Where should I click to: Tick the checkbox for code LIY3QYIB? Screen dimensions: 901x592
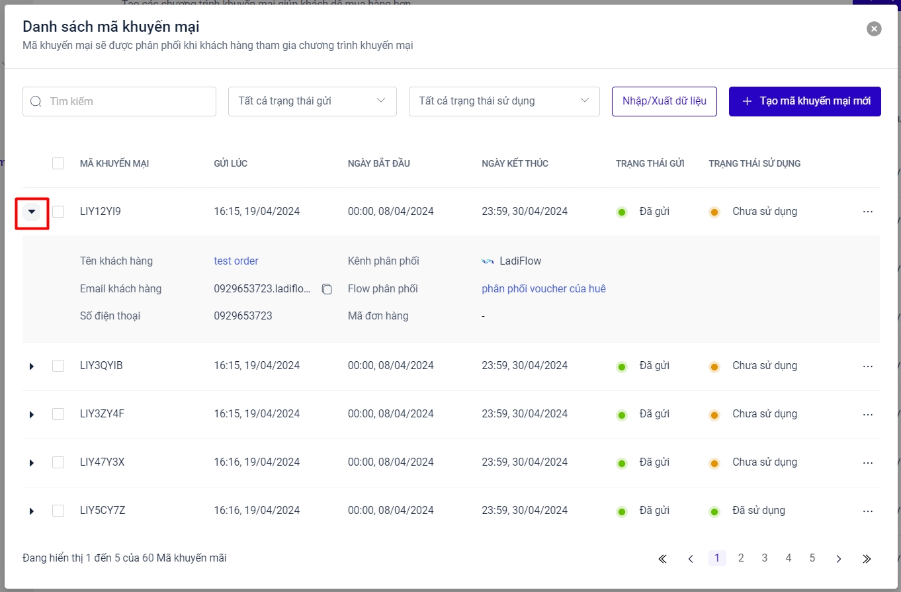58,366
